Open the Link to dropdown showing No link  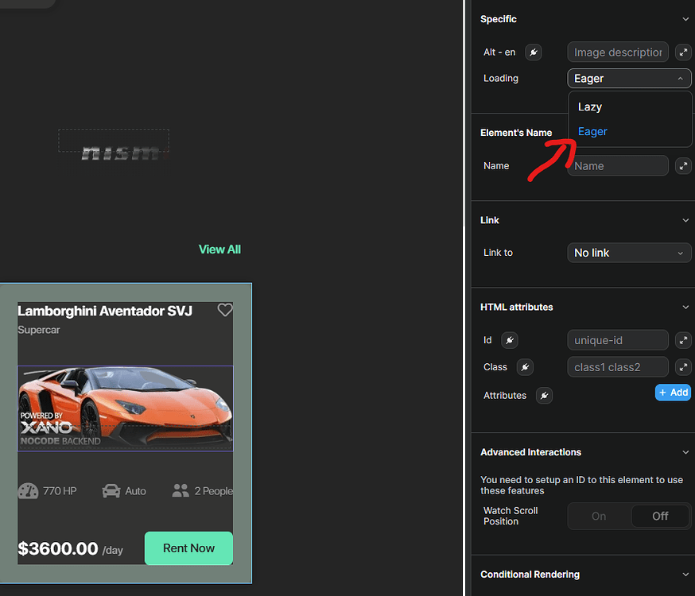(x=629, y=252)
